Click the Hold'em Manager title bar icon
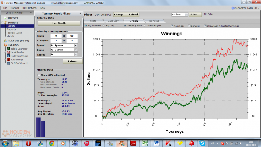The height and width of the screenshot is (147, 261). (2, 3)
